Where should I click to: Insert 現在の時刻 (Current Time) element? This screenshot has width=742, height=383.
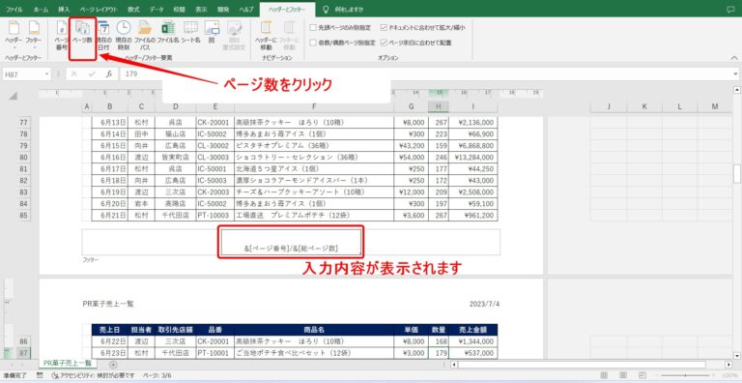point(124,35)
